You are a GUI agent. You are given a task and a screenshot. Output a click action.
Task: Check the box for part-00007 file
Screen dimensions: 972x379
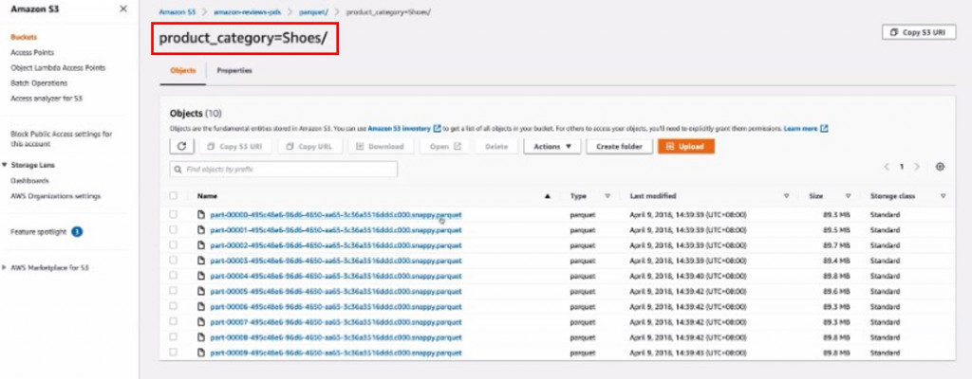(x=174, y=321)
